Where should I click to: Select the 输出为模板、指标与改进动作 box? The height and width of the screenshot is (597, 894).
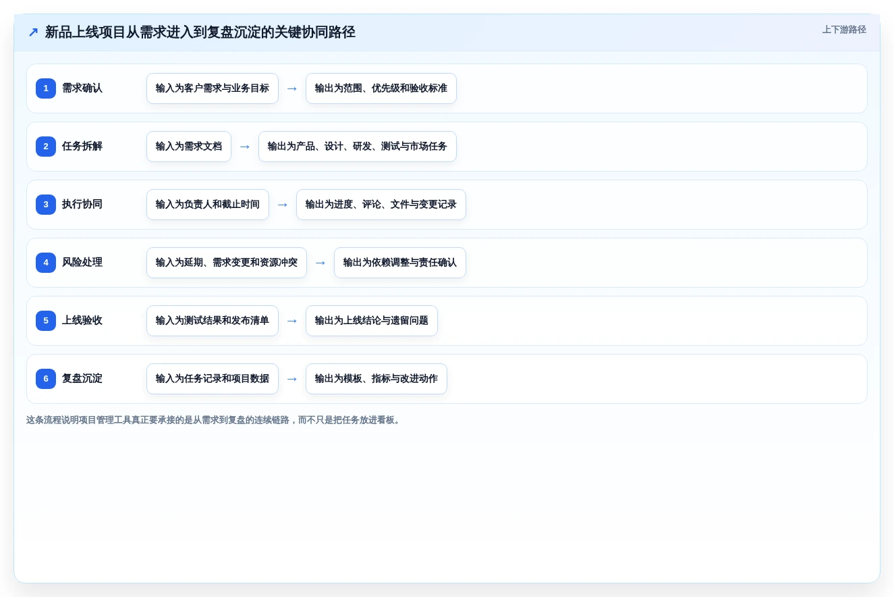tap(376, 379)
